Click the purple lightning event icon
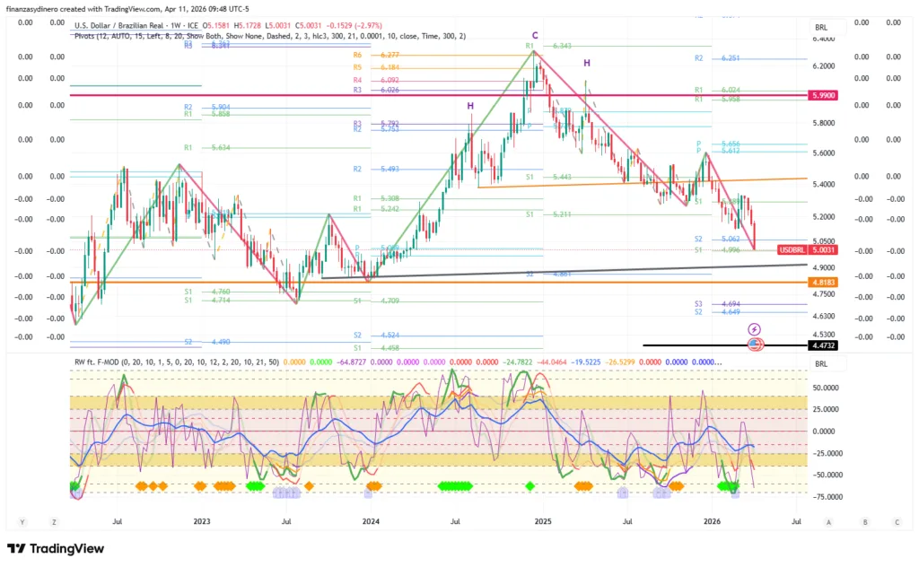Viewport: 919px width, 567px height. [x=755, y=330]
